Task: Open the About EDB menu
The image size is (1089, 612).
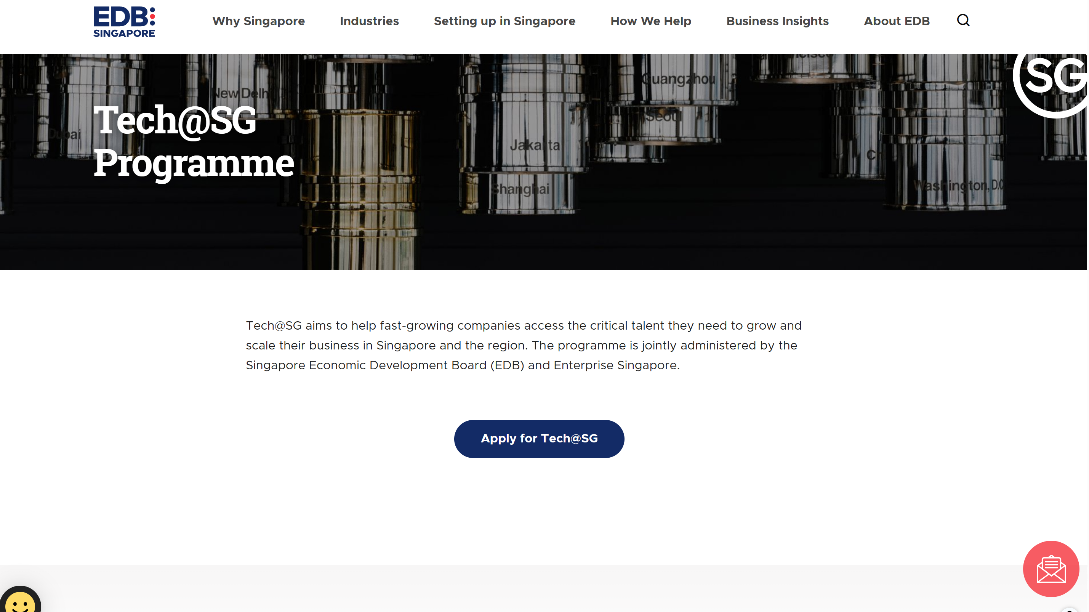Action: (x=896, y=21)
